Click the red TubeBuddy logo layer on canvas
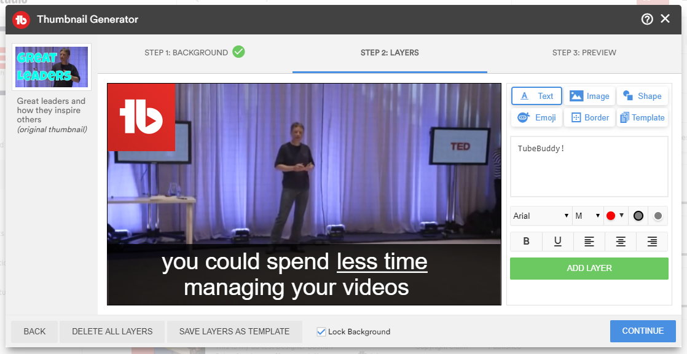687x354 pixels. [x=141, y=117]
